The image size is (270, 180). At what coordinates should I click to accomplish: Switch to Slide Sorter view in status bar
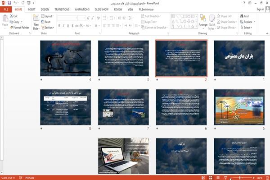click(x=211, y=178)
